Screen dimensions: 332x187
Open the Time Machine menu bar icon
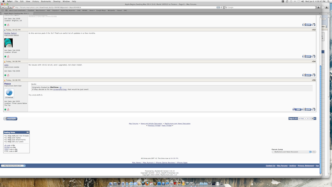[291, 1]
